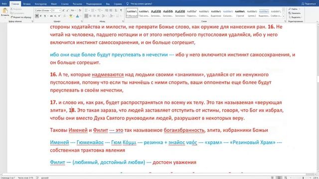Click the status bar page count
The image size is (319, 179).
point(8,178)
